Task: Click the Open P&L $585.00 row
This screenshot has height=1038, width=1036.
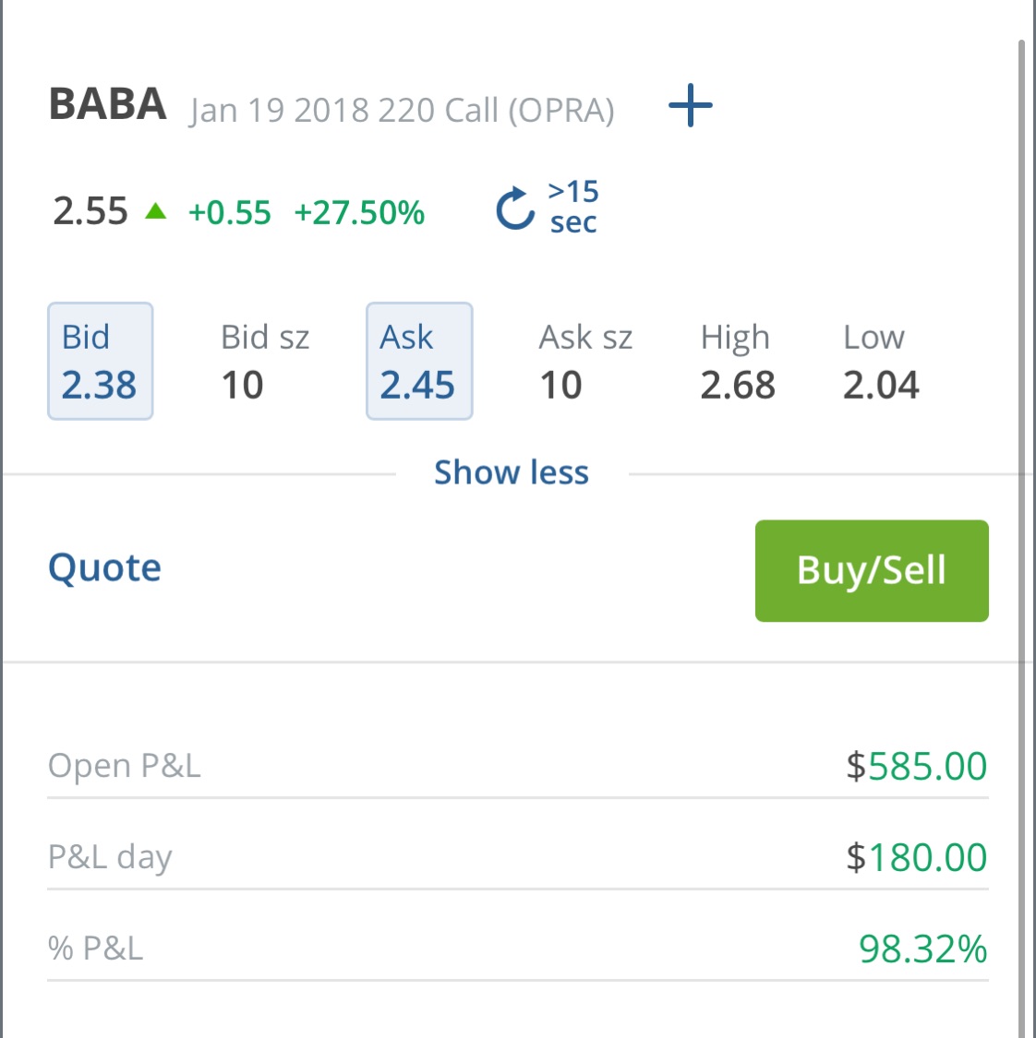Action: point(518,766)
